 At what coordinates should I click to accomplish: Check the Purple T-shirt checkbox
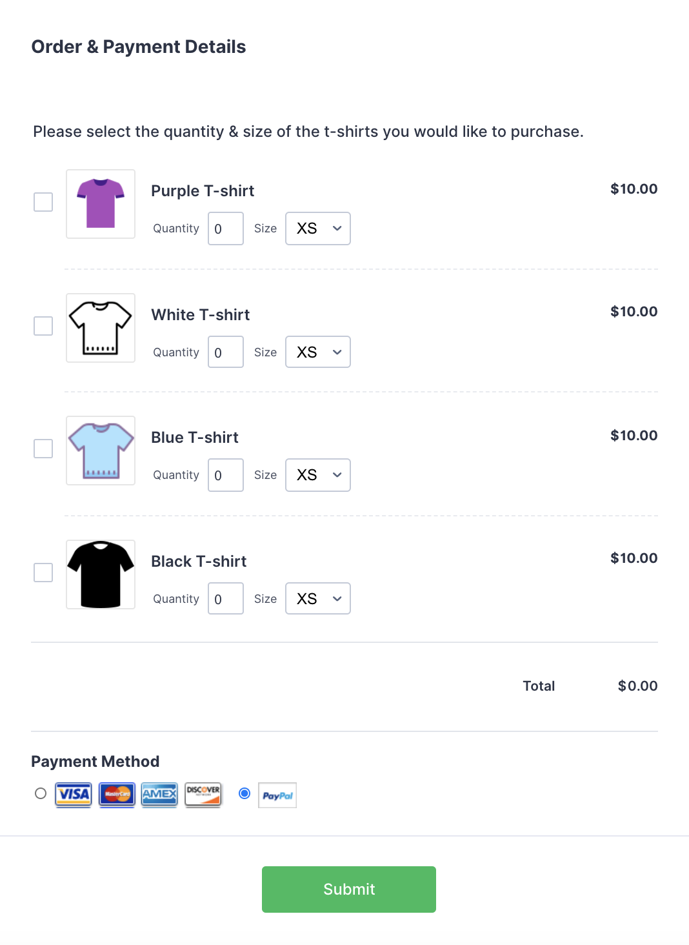click(43, 202)
